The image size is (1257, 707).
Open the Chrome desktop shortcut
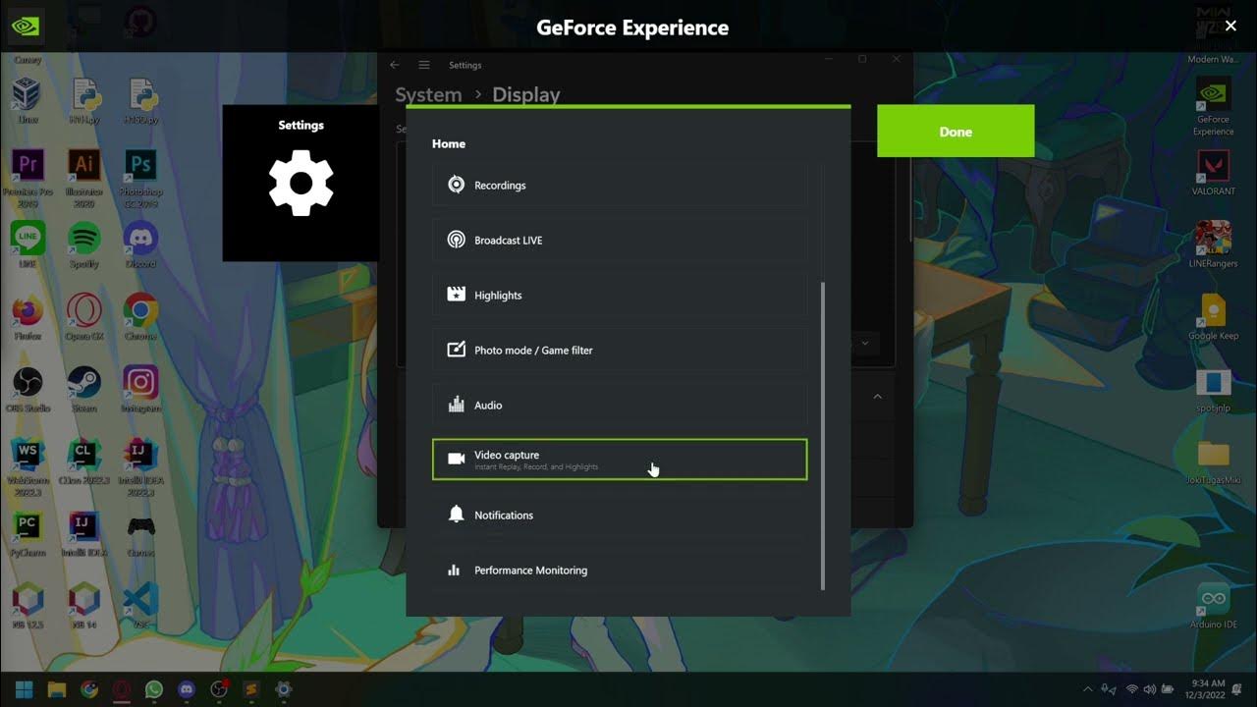(140, 316)
